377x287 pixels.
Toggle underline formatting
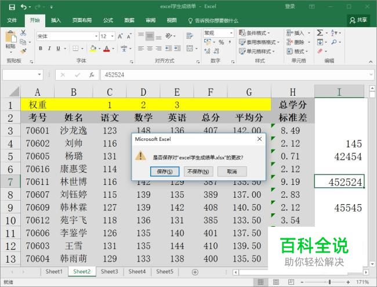pos(58,49)
